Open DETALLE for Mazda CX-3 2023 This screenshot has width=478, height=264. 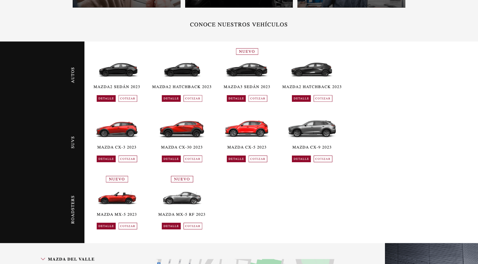[106, 159]
